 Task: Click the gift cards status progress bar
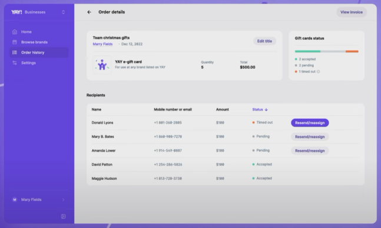pyautogui.click(x=327, y=52)
